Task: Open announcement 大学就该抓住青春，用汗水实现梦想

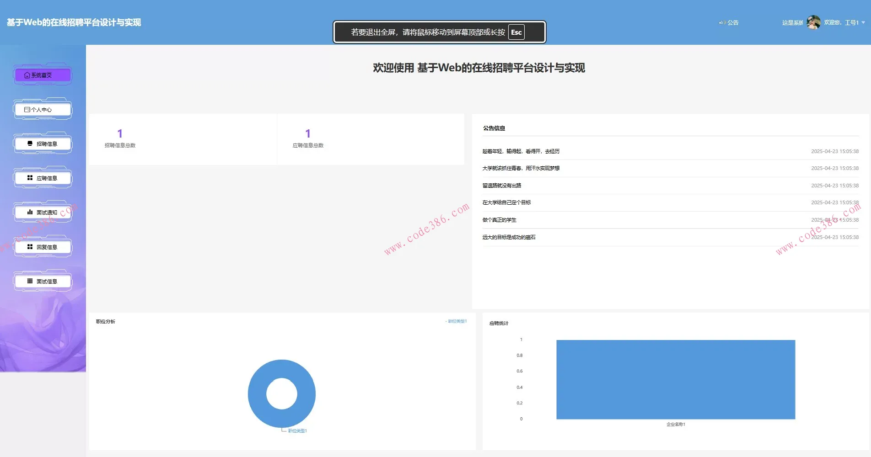Action: (x=521, y=168)
